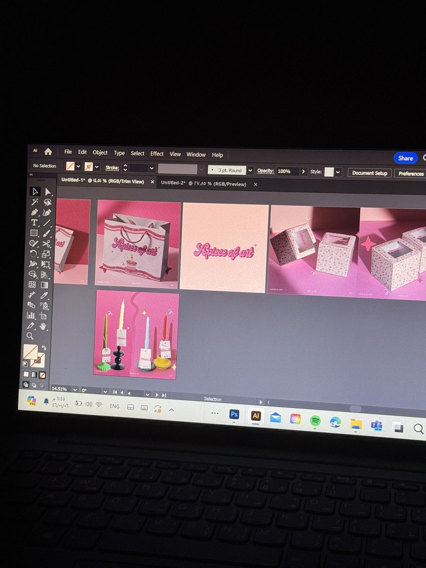The height and width of the screenshot is (568, 426).
Task: Open the File menu
Action: coord(68,152)
